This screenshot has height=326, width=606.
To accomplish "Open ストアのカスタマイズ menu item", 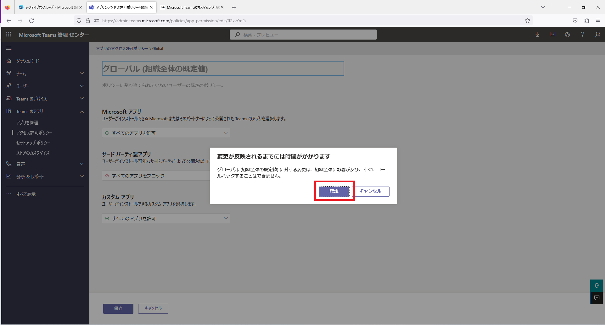I will (x=33, y=153).
